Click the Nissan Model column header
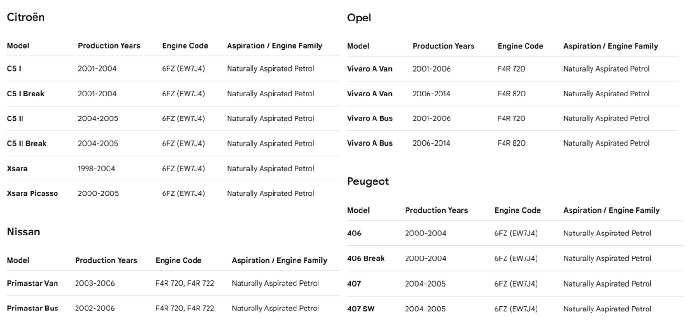The width and height of the screenshot is (691, 320). [x=18, y=260]
